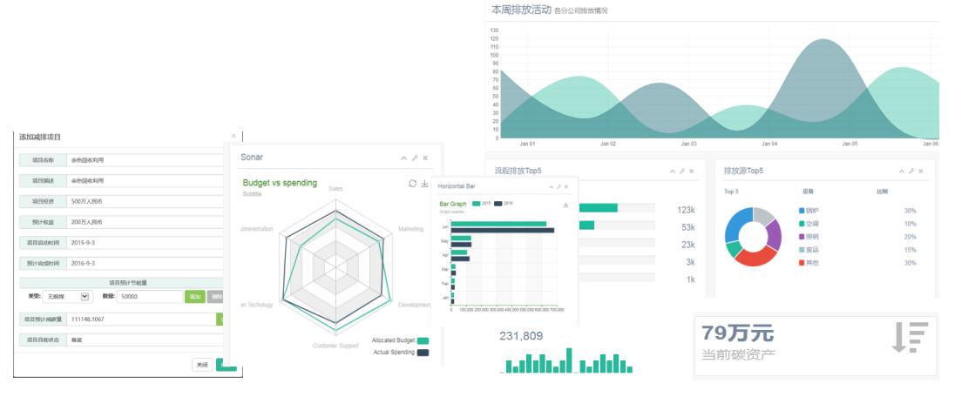The image size is (975, 397).
Task: Open settings wrench on the Sonar panel
Action: click(x=415, y=158)
